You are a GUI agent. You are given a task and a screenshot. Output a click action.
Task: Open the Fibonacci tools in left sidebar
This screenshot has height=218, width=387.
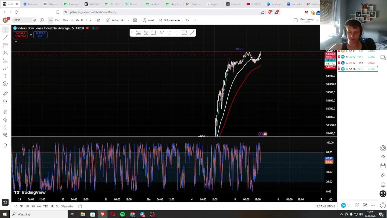click(5, 45)
